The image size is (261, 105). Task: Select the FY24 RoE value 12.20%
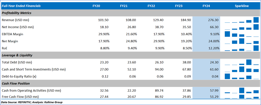tap(213, 48)
